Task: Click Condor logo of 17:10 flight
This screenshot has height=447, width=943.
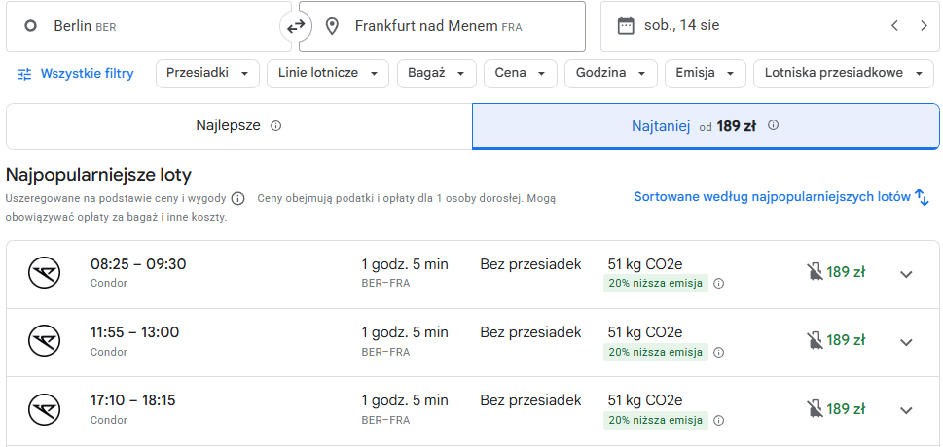Action: (x=45, y=410)
